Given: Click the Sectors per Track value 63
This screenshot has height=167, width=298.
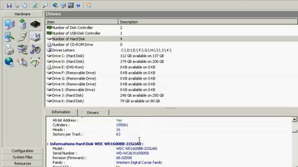Looking at the screenshot, I should tap(118, 134).
